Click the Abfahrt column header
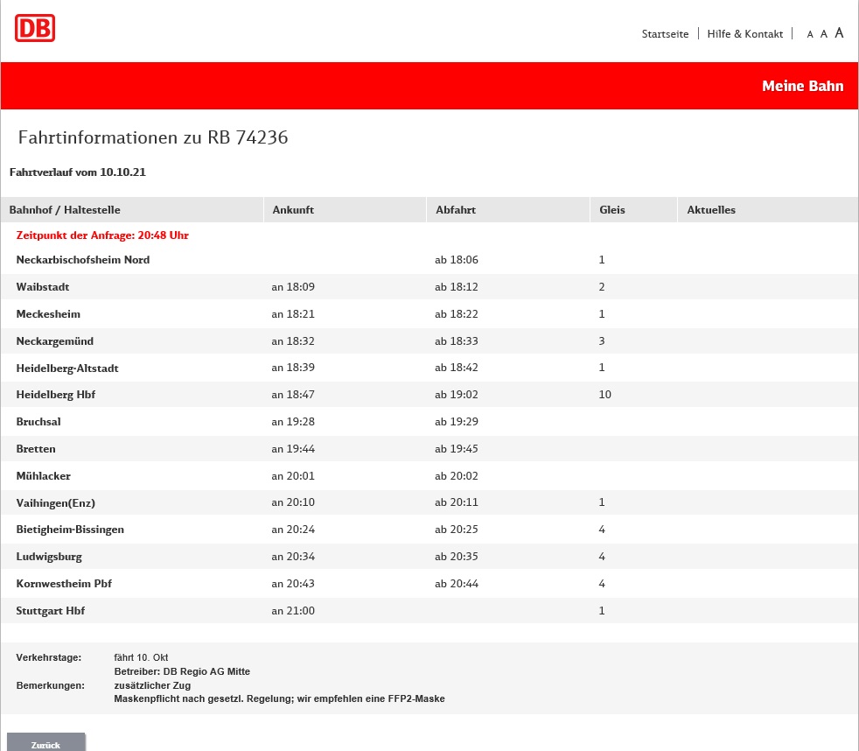Image resolution: width=859 pixels, height=751 pixels. click(x=455, y=210)
